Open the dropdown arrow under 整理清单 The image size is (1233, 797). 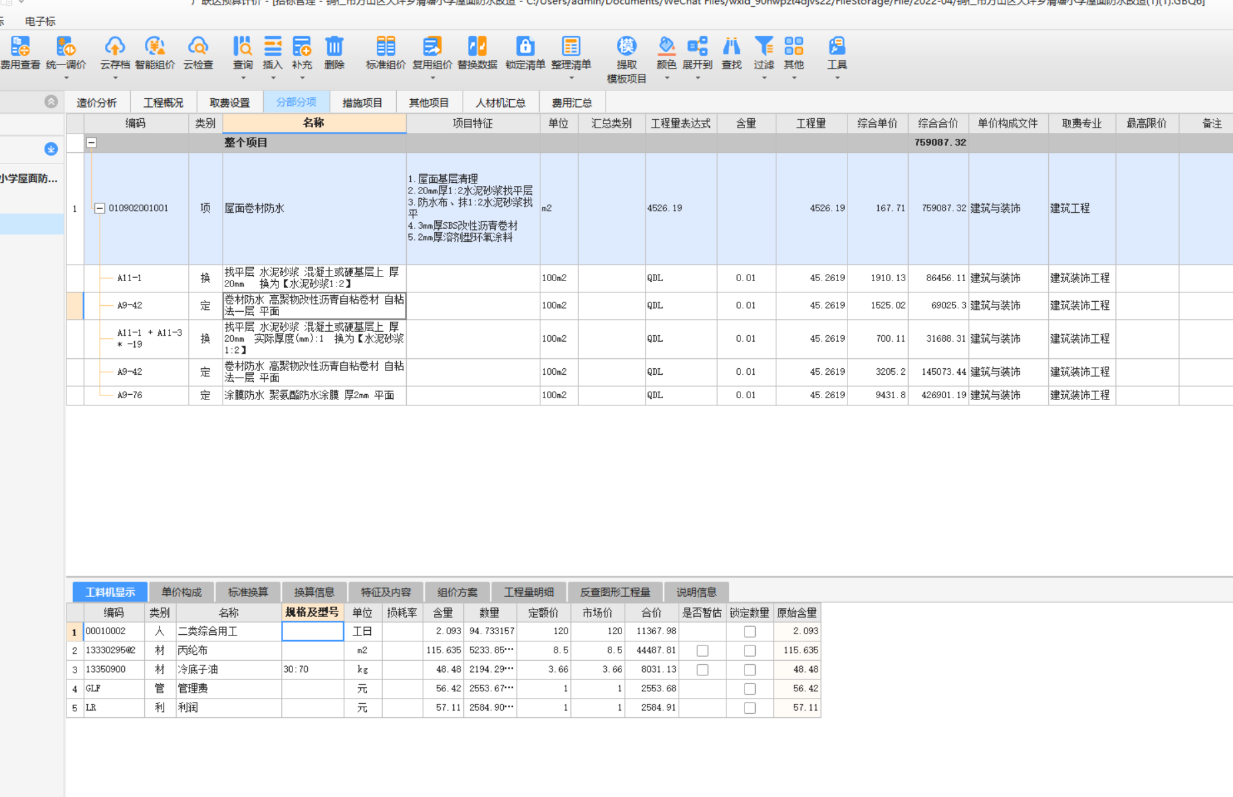(571, 78)
